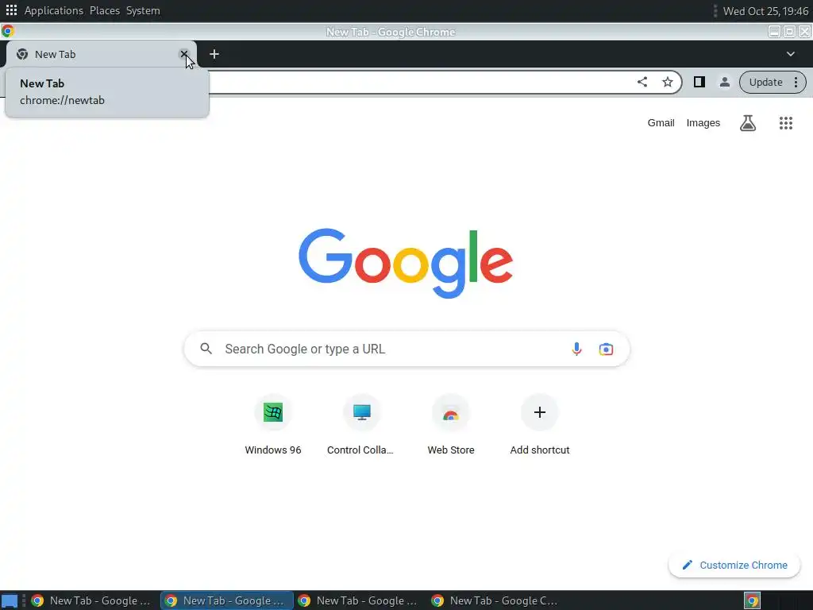Screen dimensions: 813x610
Task: Open a new tab with plus button
Action: pyautogui.click(x=214, y=54)
